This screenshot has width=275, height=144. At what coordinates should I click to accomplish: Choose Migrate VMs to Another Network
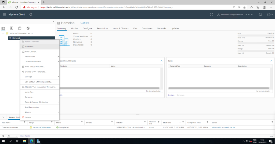40,87
